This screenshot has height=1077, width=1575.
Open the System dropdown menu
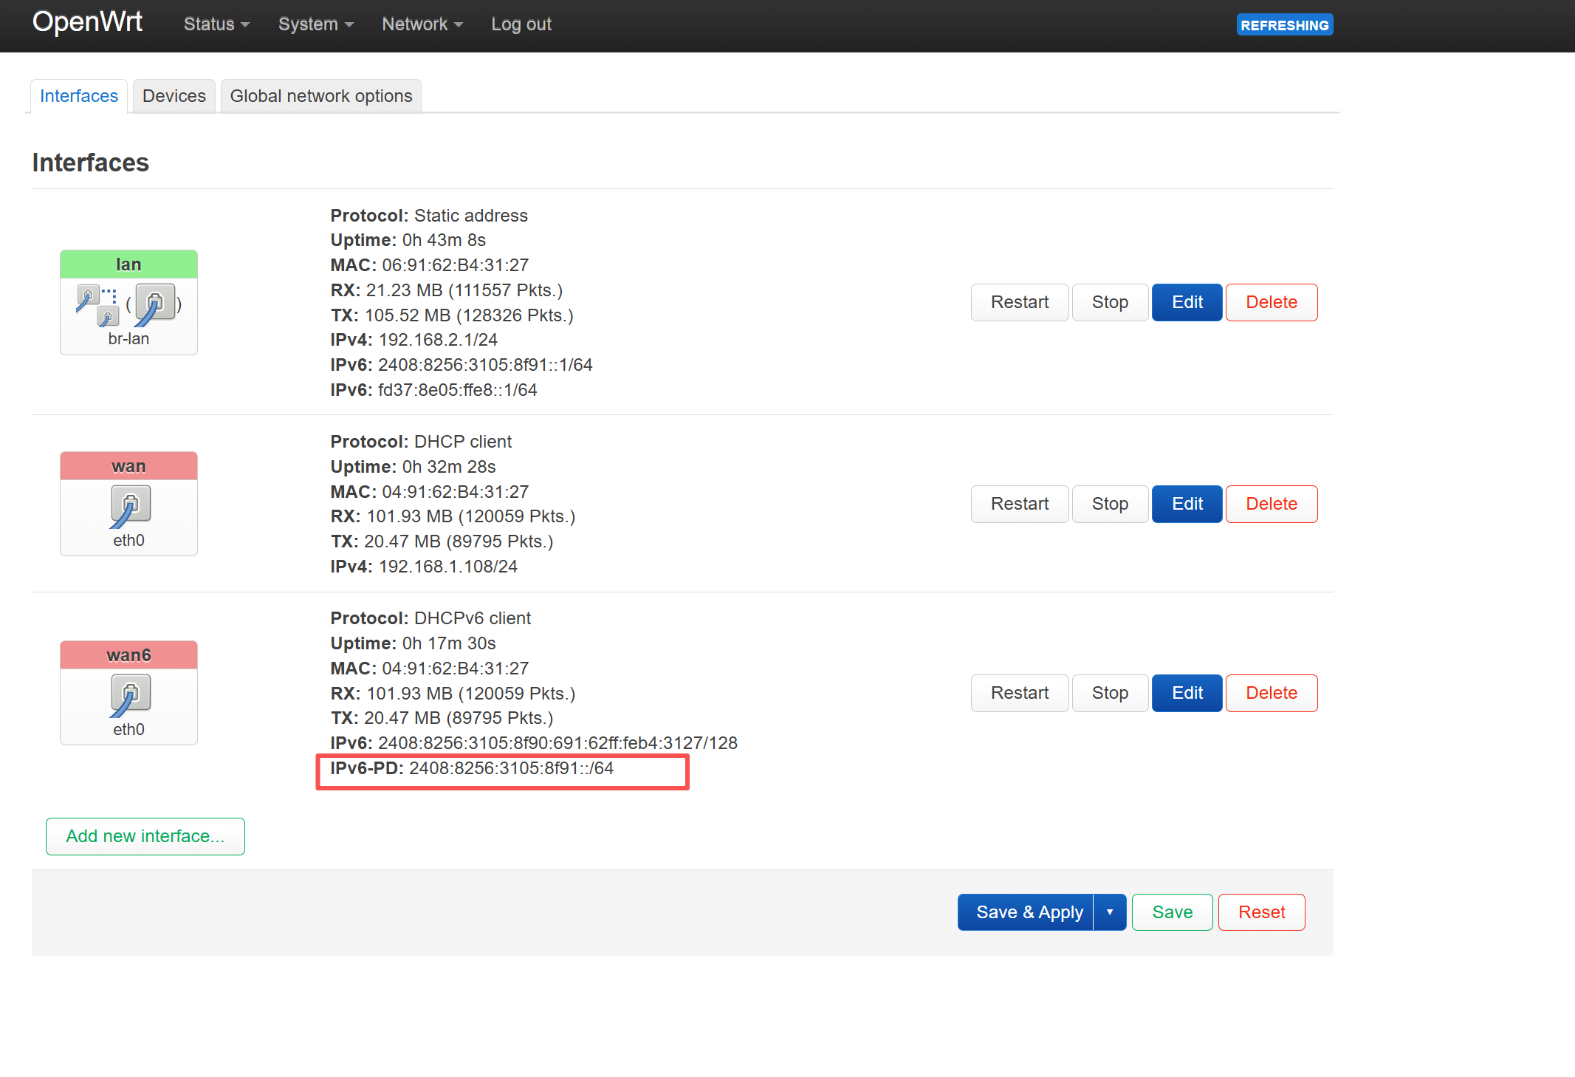[315, 24]
